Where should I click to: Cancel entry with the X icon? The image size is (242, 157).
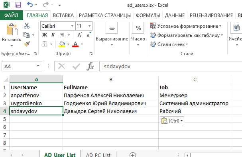point(61,67)
